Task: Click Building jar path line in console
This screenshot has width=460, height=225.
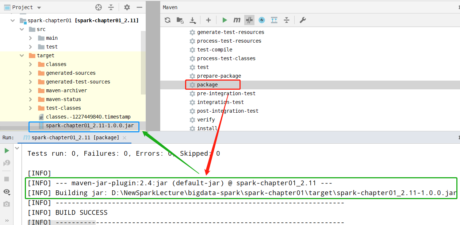Action: pyautogui.click(x=242, y=193)
